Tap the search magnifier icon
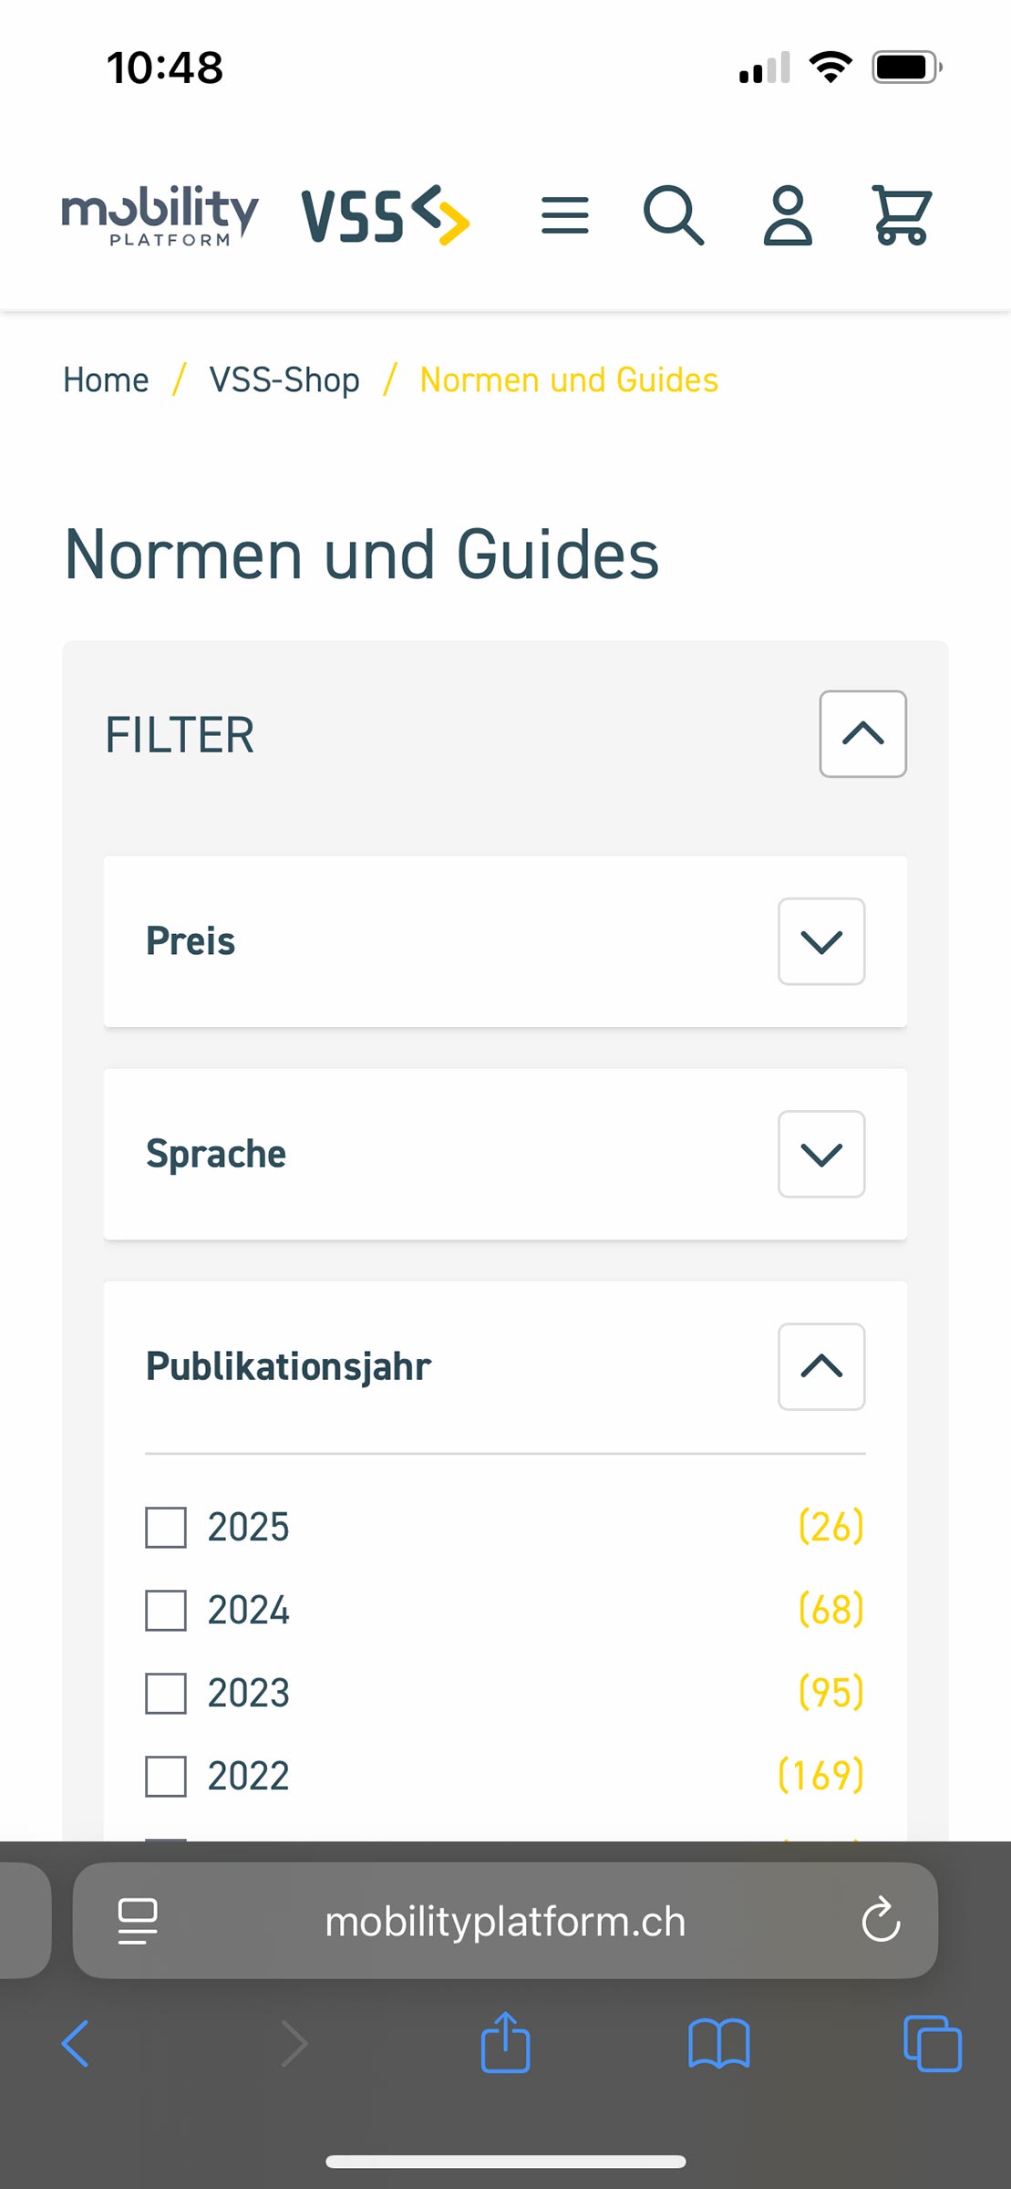Image resolution: width=1011 pixels, height=2189 pixels. [674, 215]
